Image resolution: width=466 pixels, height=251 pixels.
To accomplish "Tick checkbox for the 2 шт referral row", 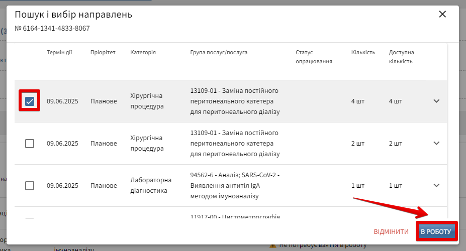I will click(30, 144).
